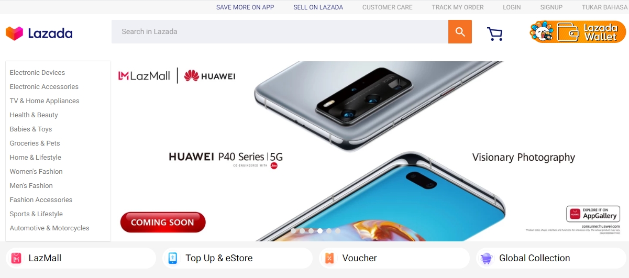Click the Huawei AppGallery badge

pyautogui.click(x=593, y=214)
